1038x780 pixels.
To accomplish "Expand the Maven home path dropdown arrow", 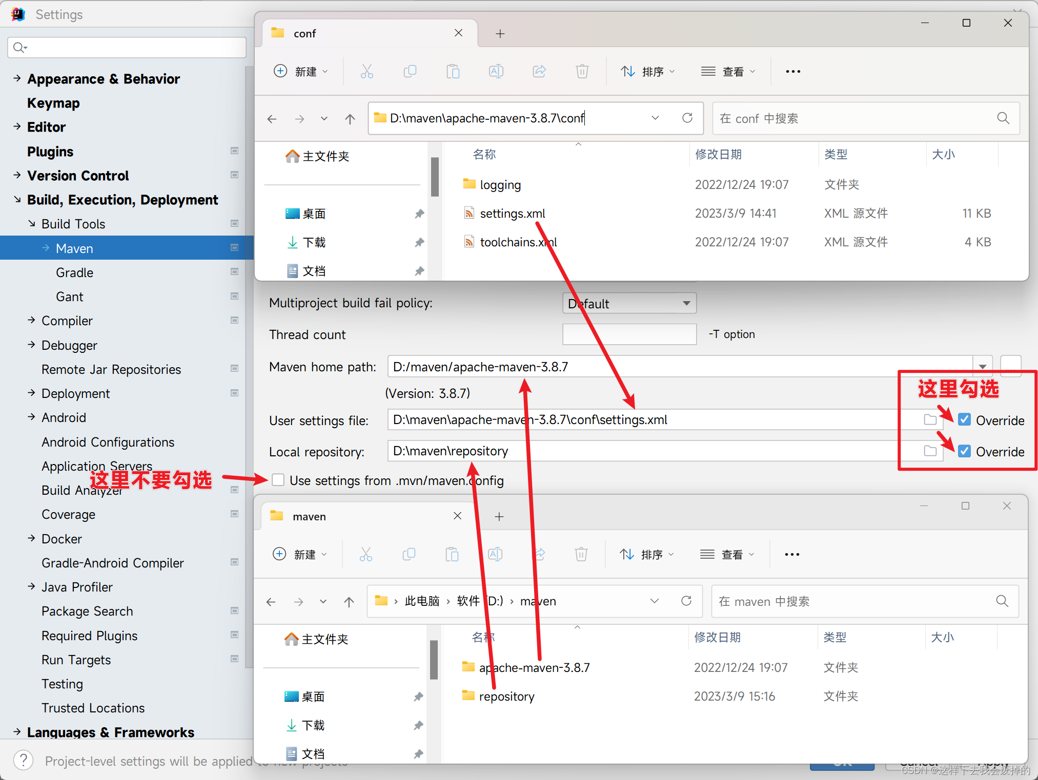I will tap(982, 366).
